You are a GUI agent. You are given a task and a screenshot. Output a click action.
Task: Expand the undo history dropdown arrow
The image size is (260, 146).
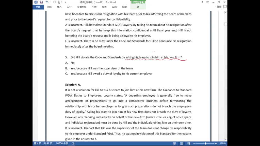50,2
